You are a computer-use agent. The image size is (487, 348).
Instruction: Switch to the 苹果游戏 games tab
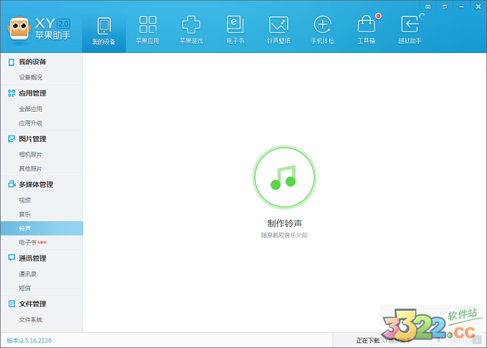tap(191, 31)
